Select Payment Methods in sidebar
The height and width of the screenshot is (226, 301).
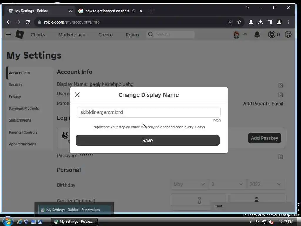(x=24, y=108)
